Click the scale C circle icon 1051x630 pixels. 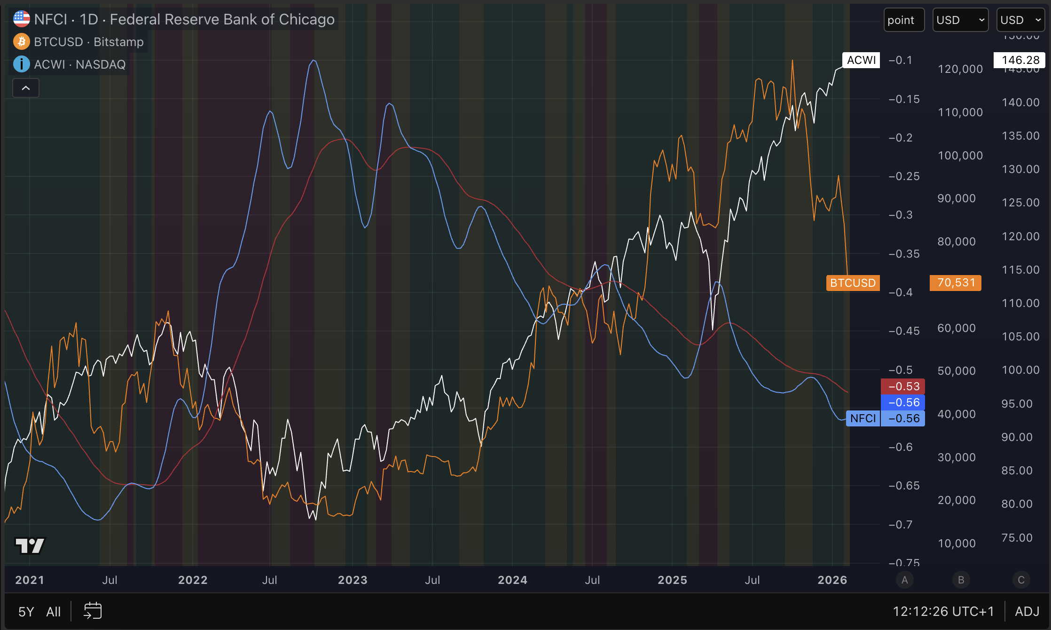[x=1021, y=580]
